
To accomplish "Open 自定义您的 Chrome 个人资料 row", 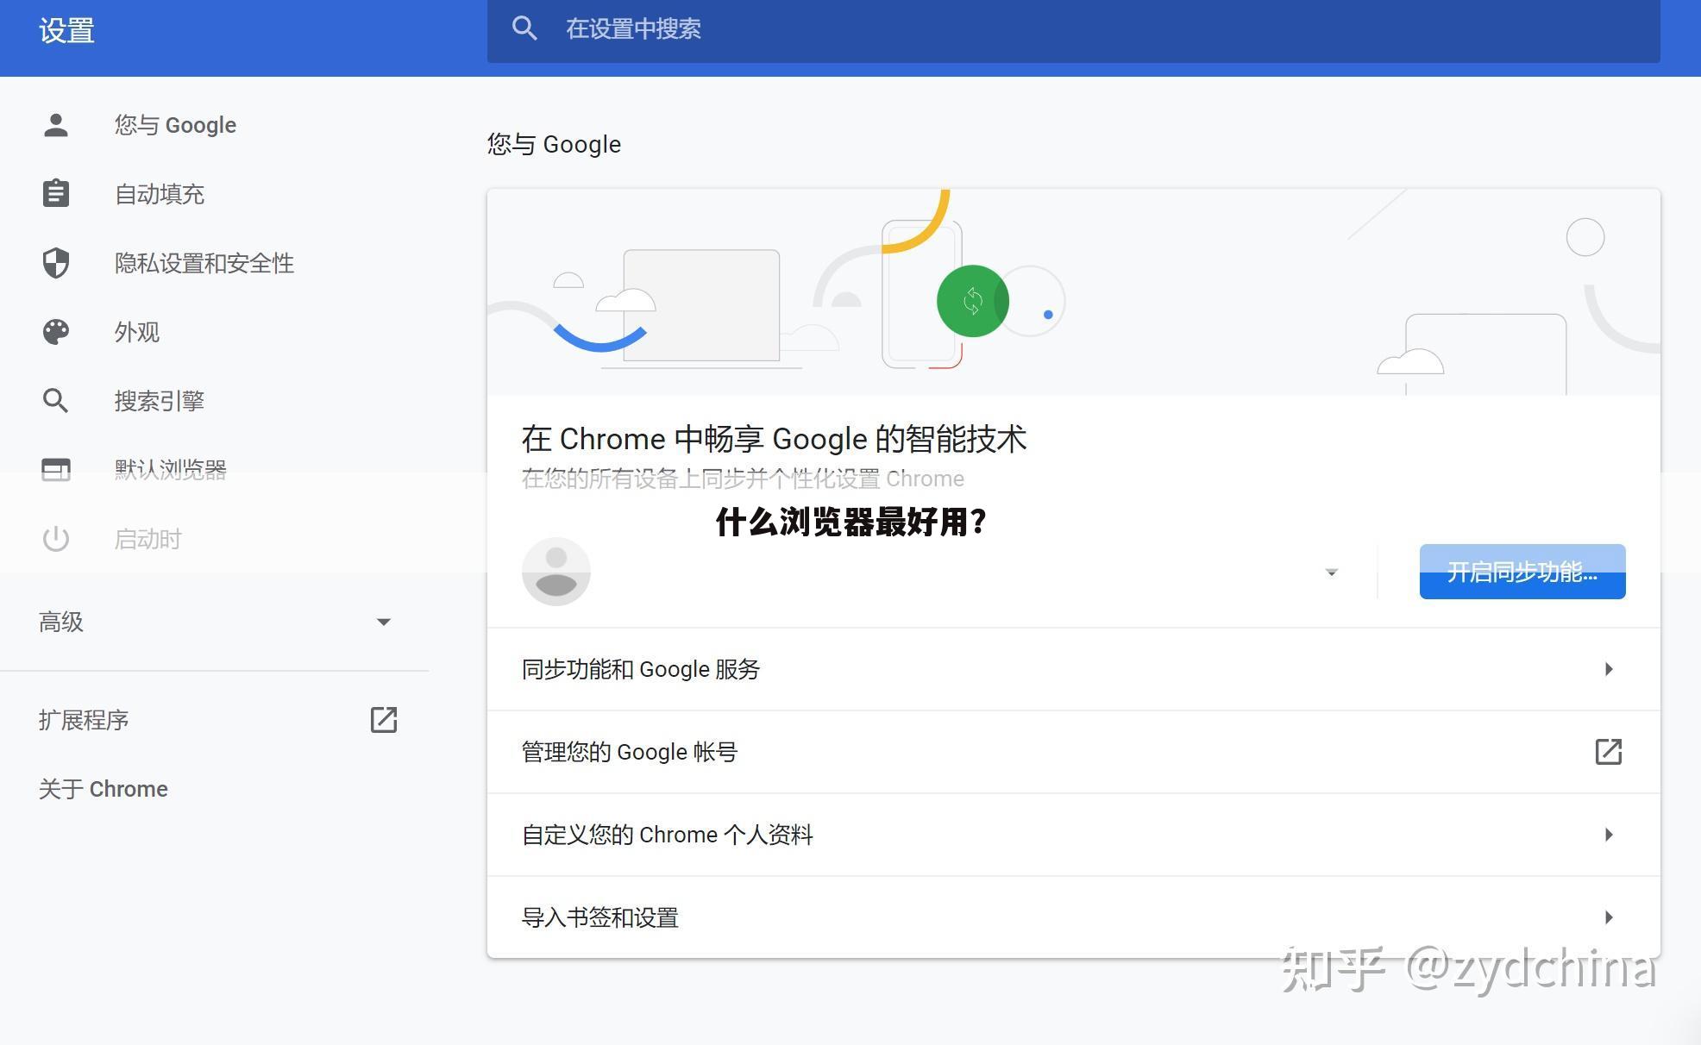I will pyautogui.click(x=1073, y=835).
